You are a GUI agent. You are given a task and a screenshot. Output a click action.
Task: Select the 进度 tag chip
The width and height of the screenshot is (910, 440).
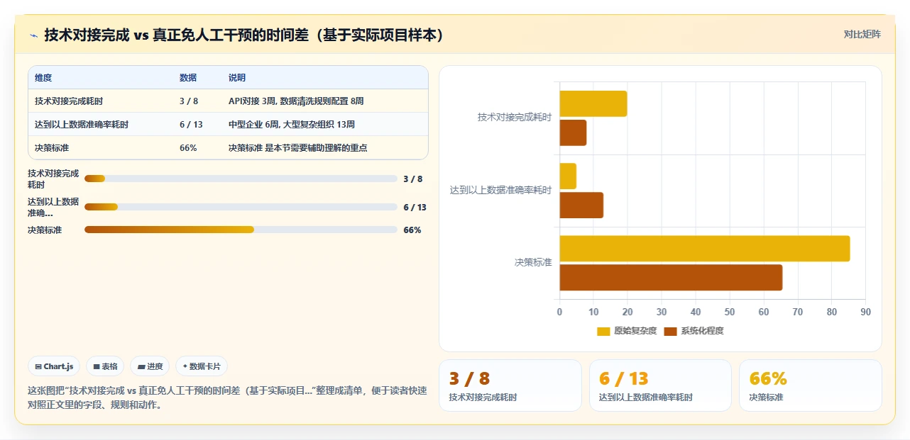tap(150, 366)
